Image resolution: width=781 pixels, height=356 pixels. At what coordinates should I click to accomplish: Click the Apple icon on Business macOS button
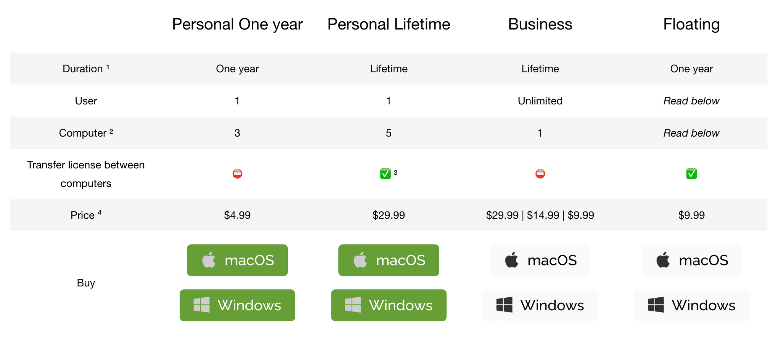511,260
